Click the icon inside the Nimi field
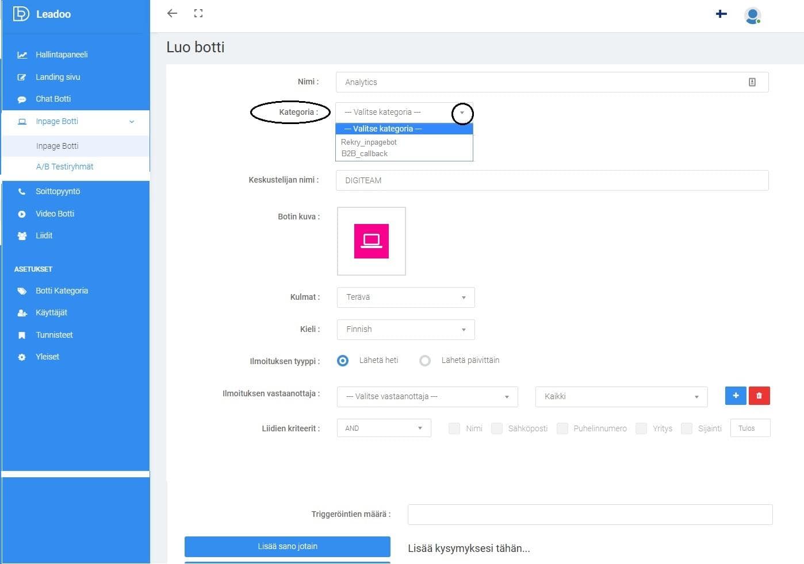This screenshot has height=564, width=804. (x=752, y=82)
